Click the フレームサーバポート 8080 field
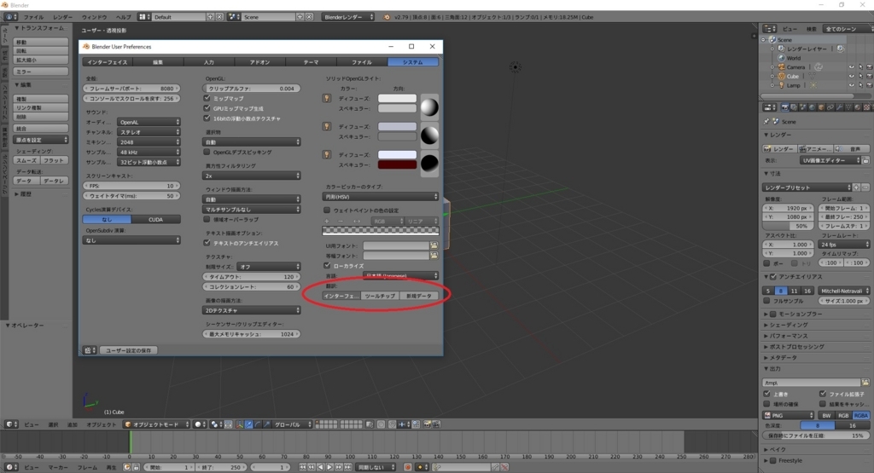This screenshot has width=874, height=473. pyautogui.click(x=132, y=89)
